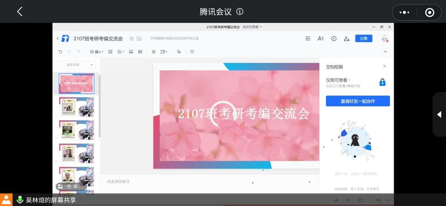Screen dimensions: 446x206
Task: Click the blue 分享 button
Action: 363,39
